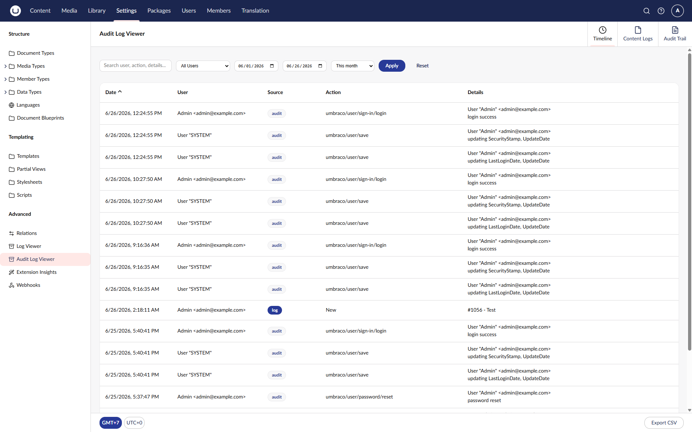Export the log as CSV

pyautogui.click(x=664, y=423)
